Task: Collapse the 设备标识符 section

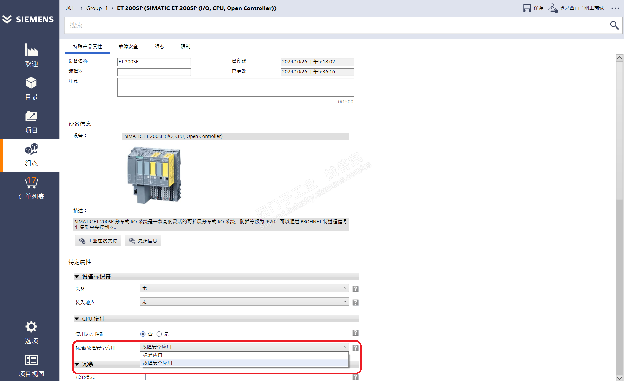Action: (x=77, y=277)
